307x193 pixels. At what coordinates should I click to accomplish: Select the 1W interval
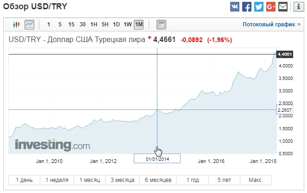(127, 24)
